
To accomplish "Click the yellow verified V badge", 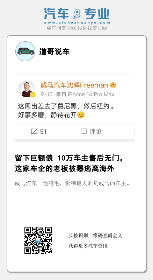I will click(32, 95).
